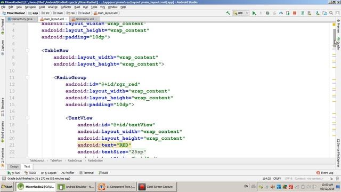Open the VCS menu

click(102, 7)
